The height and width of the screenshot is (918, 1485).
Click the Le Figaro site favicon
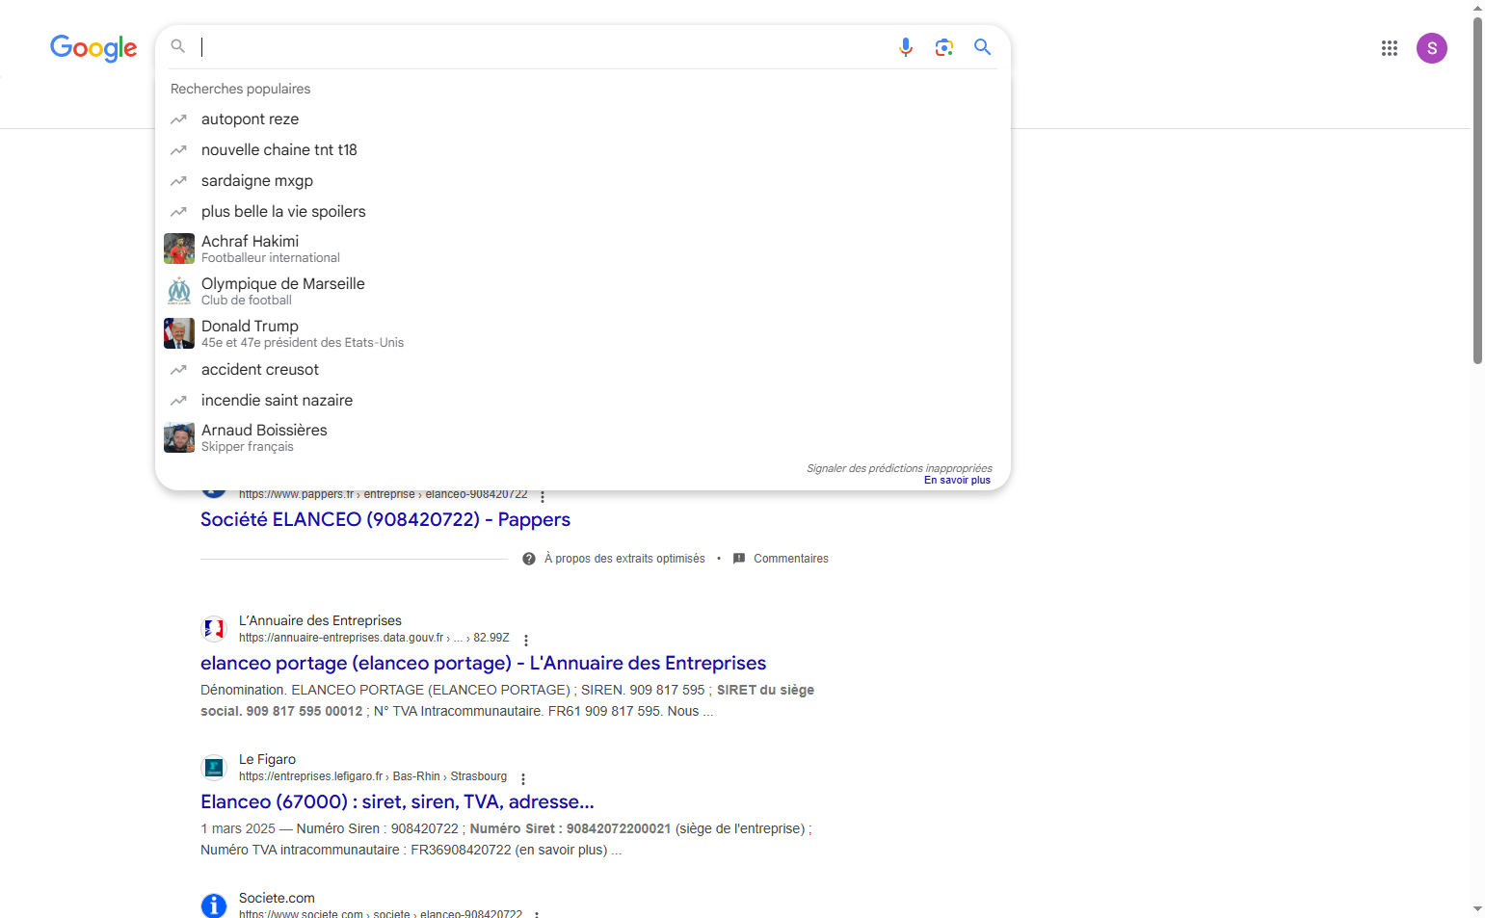[214, 768]
